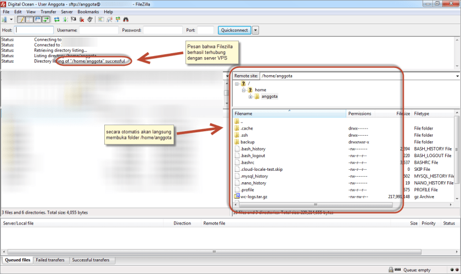Image resolution: width=461 pixels, height=274 pixels.
Task: Click the Disconnect icon with red X
Action: click(x=82, y=19)
